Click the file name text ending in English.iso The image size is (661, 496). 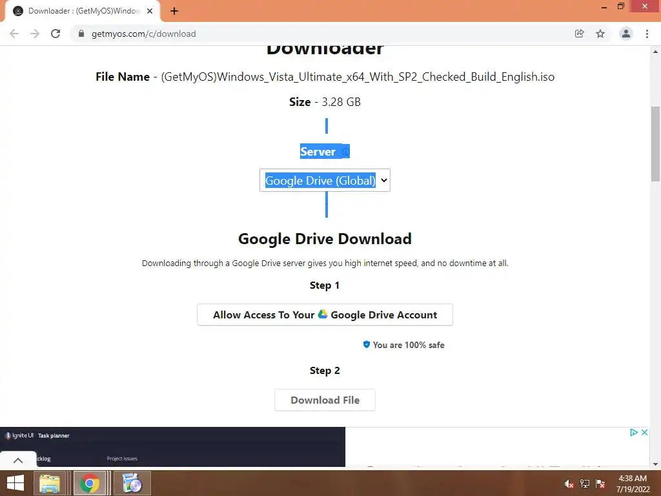(x=358, y=77)
